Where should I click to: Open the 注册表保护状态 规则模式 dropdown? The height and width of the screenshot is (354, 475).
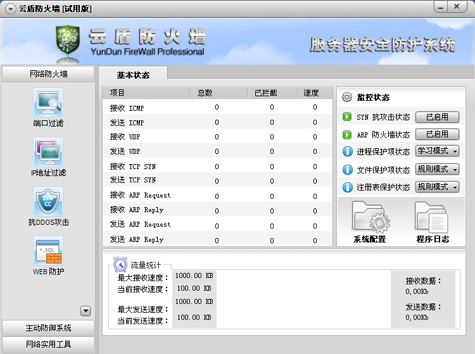click(x=437, y=187)
